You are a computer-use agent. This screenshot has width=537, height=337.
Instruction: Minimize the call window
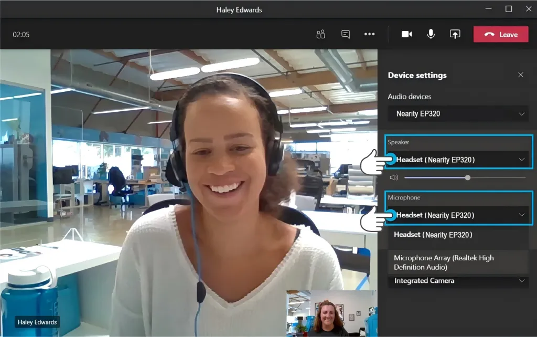tap(489, 9)
